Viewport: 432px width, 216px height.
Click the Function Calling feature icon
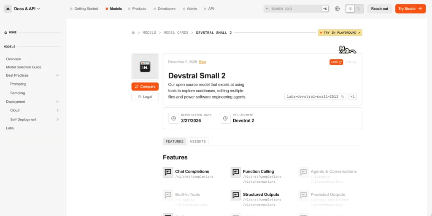point(236,172)
